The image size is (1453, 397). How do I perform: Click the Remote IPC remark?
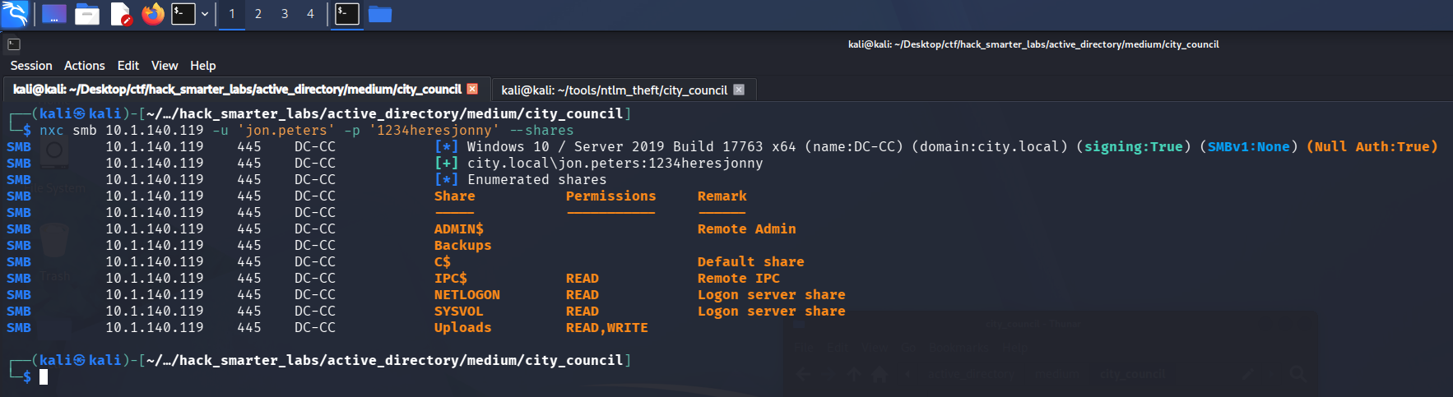tap(739, 279)
